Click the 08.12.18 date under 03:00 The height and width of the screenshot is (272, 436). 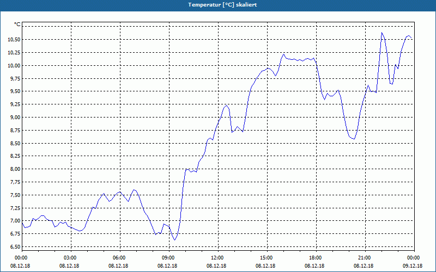tap(69, 266)
